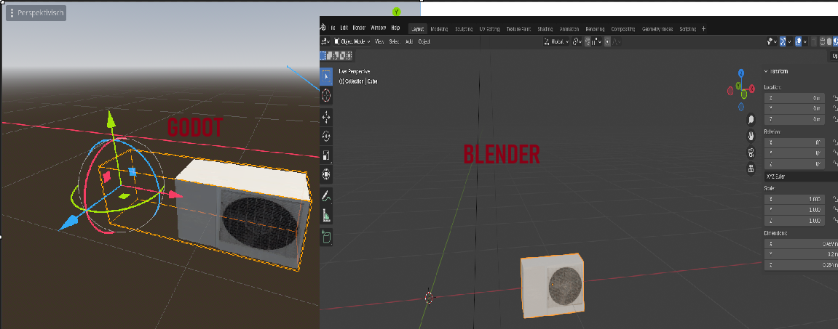Toggle animate property next to Location X

(835, 98)
